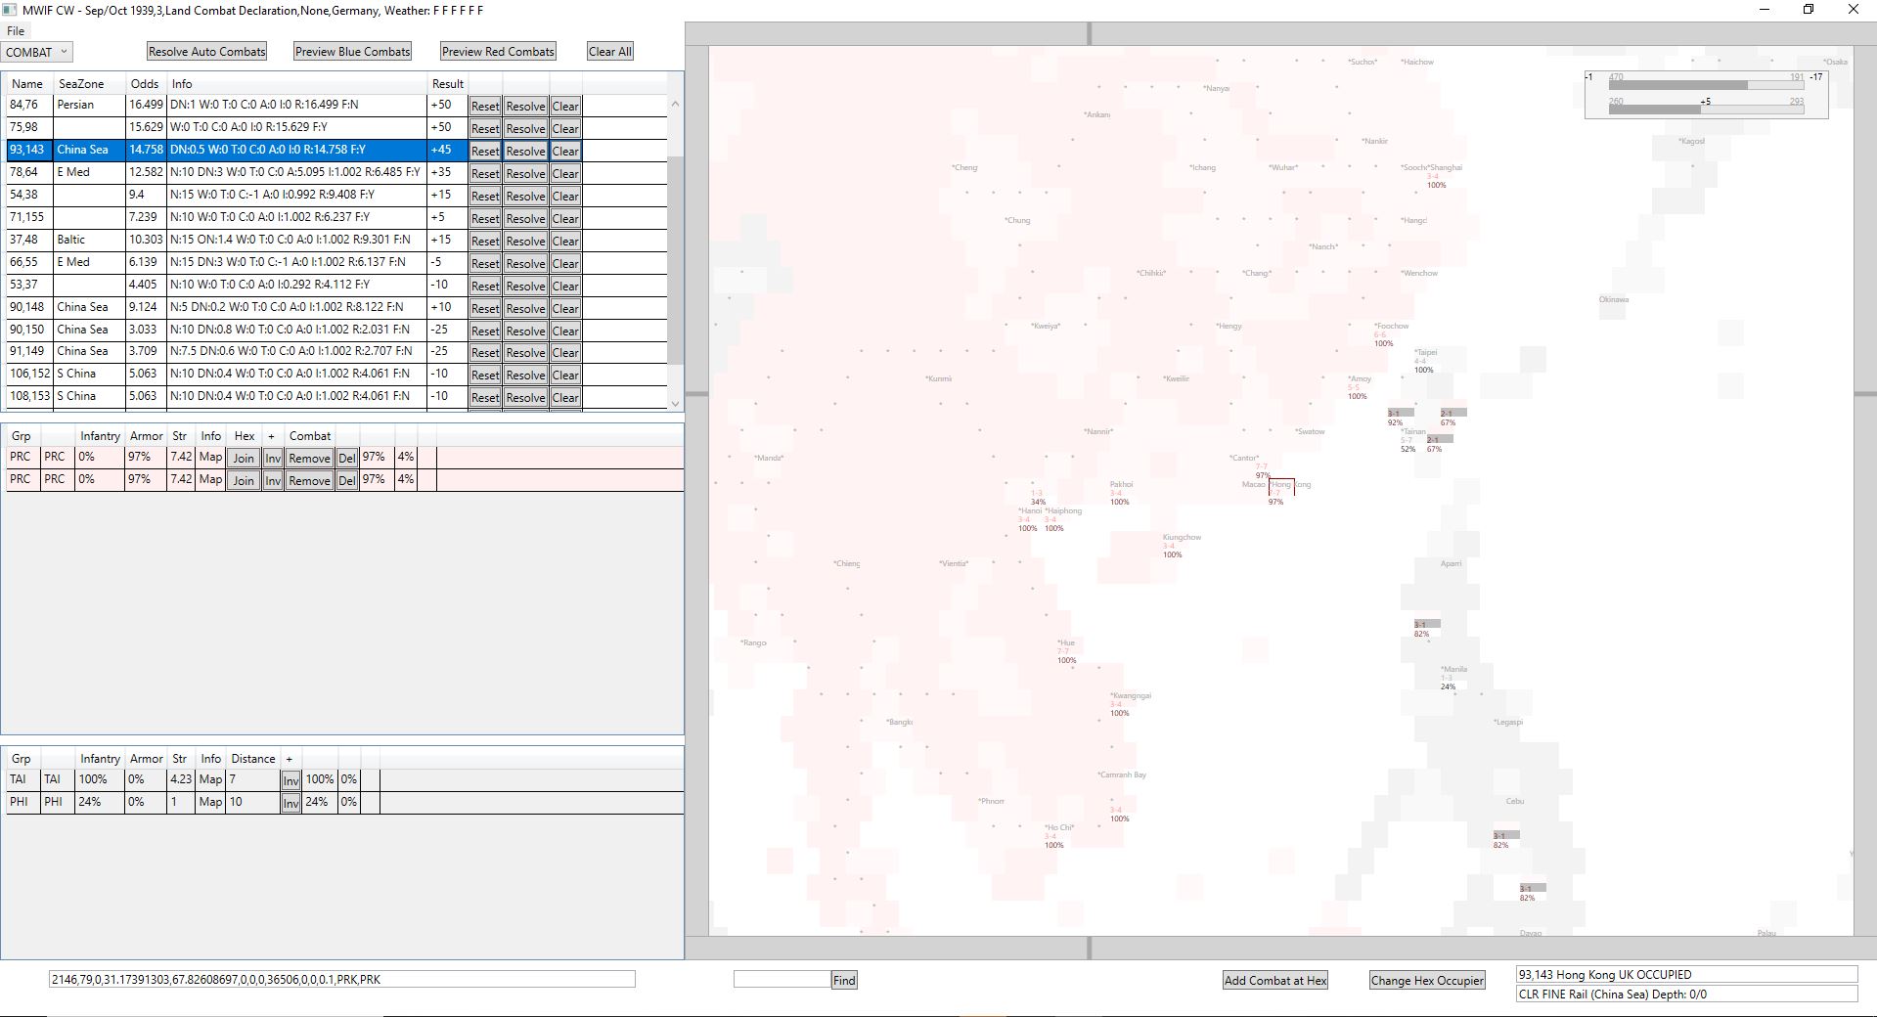This screenshot has height=1017, width=1877.
Task: Open the File menu
Action: coord(16,31)
